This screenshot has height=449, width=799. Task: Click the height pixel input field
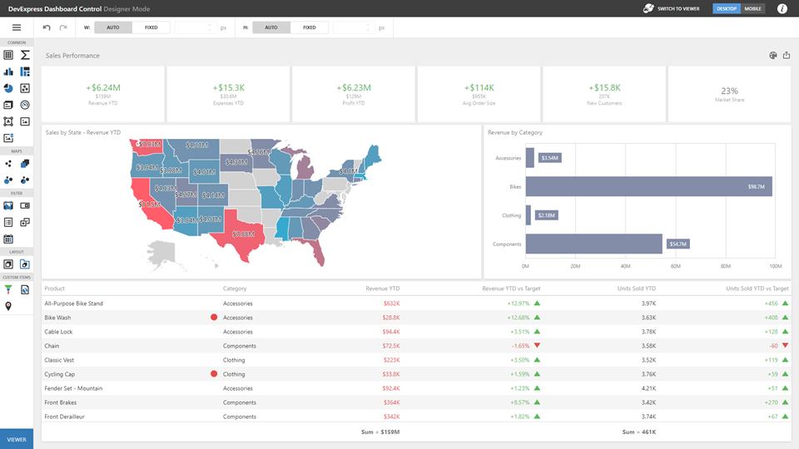pyautogui.click(x=353, y=27)
